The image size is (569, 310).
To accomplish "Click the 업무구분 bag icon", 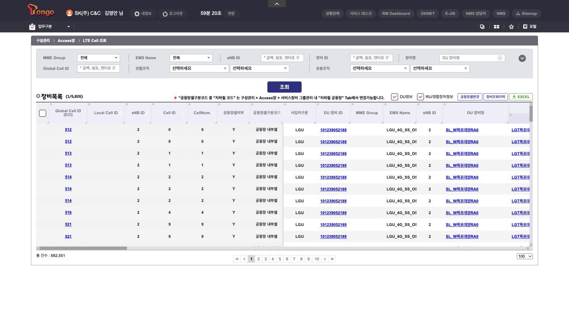I will point(32,27).
